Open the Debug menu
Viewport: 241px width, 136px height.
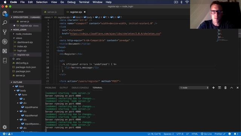point(71,2)
